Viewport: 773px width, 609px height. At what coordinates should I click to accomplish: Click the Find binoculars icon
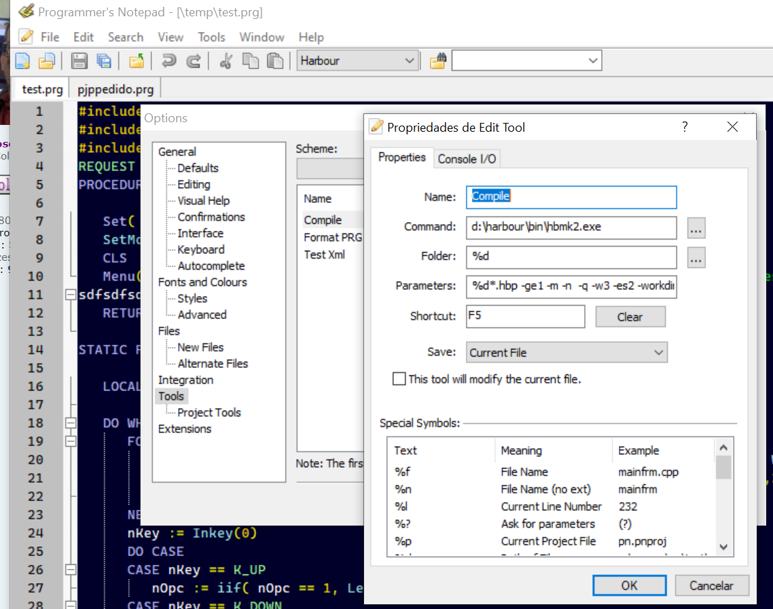click(x=438, y=61)
